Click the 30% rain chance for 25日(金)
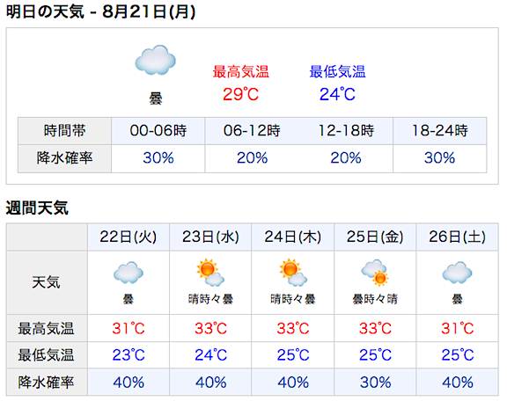This screenshot has width=507, height=401. pyautogui.click(x=375, y=383)
